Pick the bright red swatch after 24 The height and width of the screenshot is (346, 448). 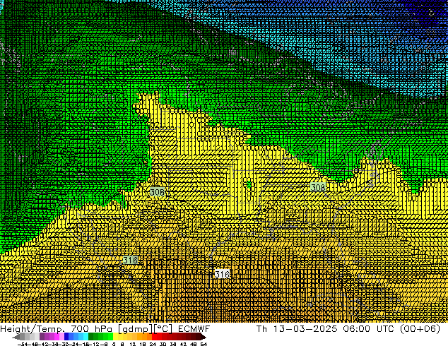pyautogui.click(x=154, y=337)
